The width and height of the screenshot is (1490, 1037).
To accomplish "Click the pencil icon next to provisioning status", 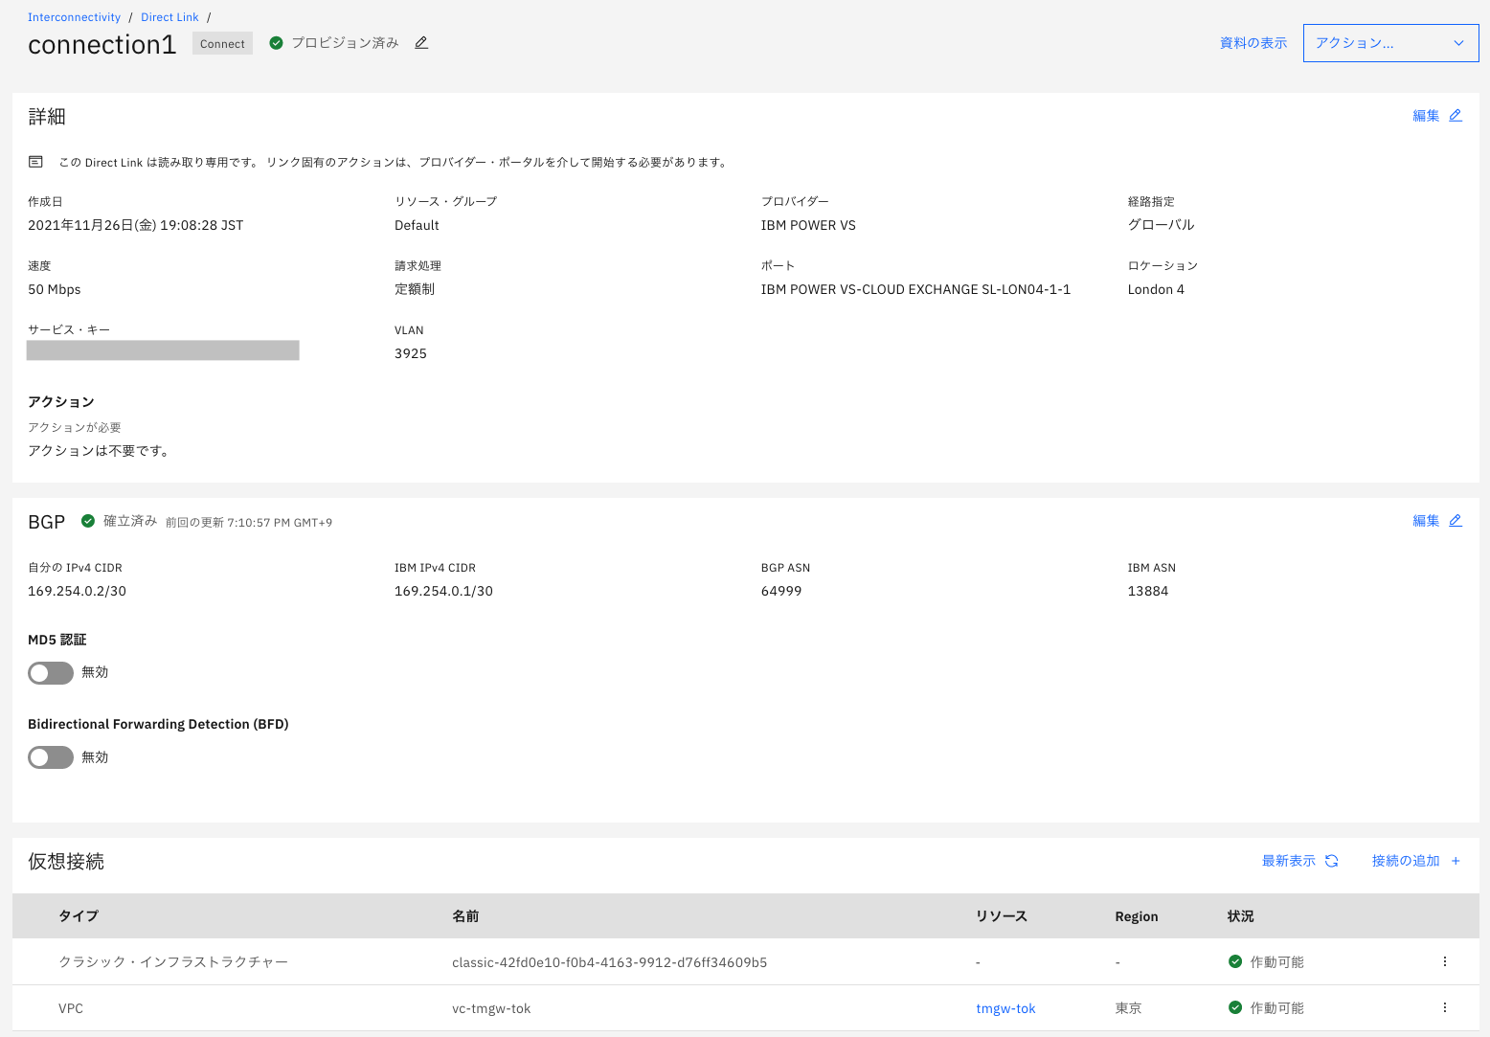I will click(421, 43).
